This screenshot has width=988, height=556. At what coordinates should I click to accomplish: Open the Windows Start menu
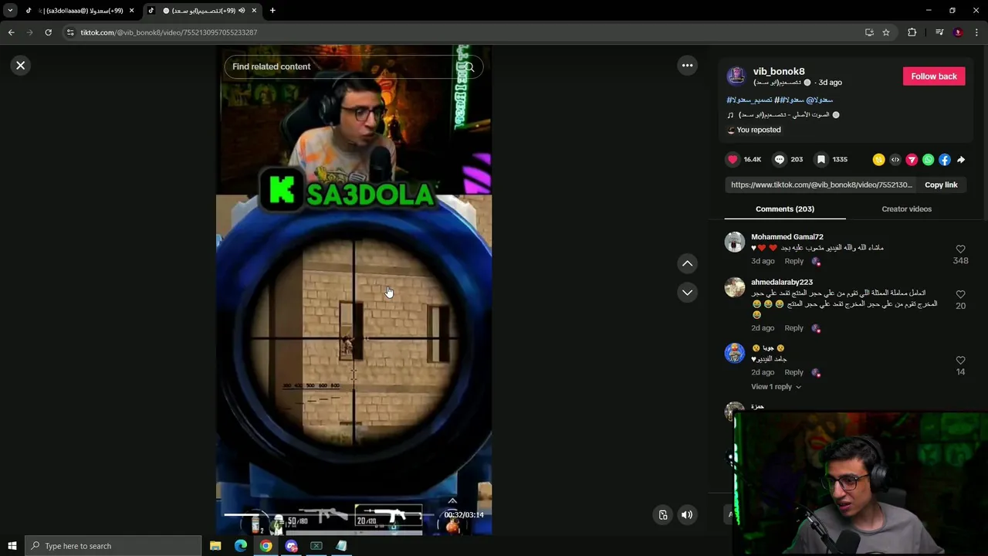click(x=12, y=546)
